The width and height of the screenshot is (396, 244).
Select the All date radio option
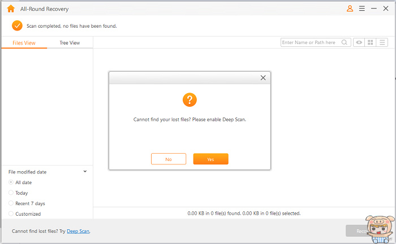(x=11, y=182)
